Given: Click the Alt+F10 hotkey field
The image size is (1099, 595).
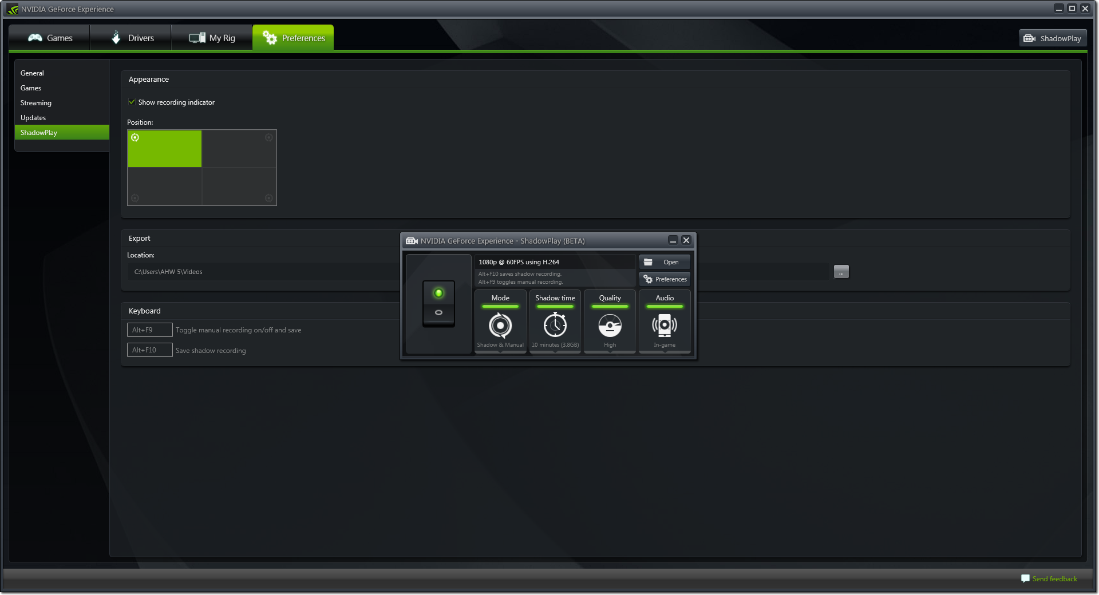Looking at the screenshot, I should [x=149, y=350].
